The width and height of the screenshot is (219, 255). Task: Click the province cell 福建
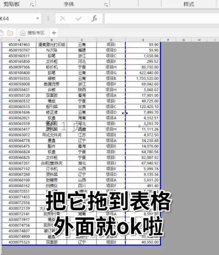[x=82, y=50]
